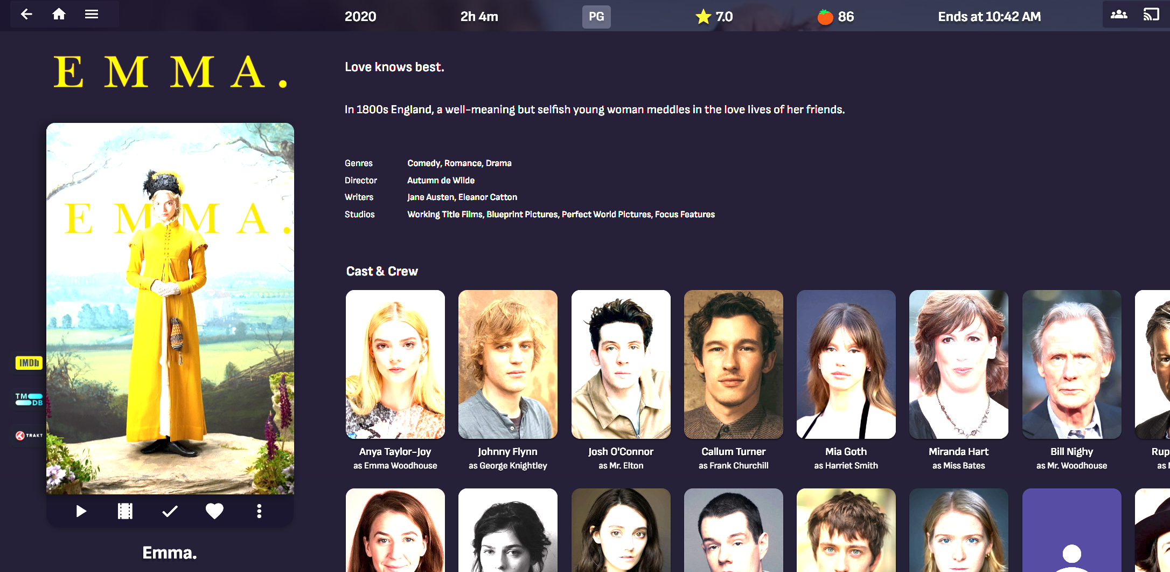The width and height of the screenshot is (1170, 572).
Task: Toggle the favorite heart
Action: (214, 511)
